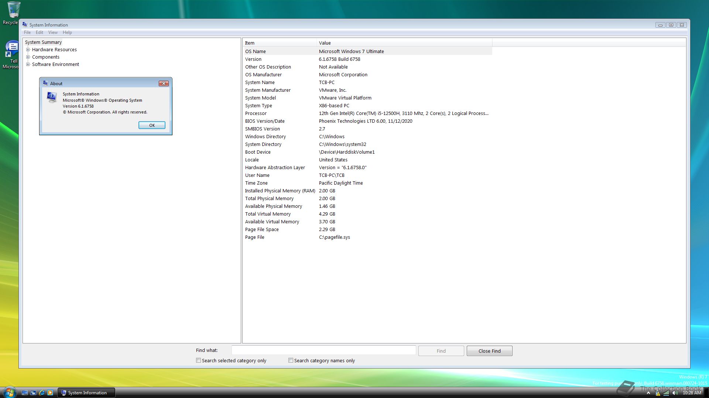
Task: Click the computer info icon in About dialog
Action: 52,97
